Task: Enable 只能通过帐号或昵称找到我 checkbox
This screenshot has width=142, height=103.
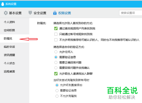Action: (x=56, y=34)
